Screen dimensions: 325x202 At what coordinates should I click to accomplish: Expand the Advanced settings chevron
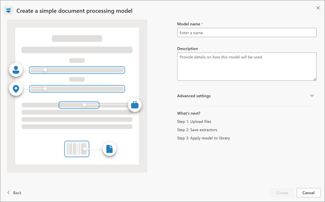[312, 96]
